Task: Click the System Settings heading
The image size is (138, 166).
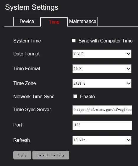Action: [32, 7]
